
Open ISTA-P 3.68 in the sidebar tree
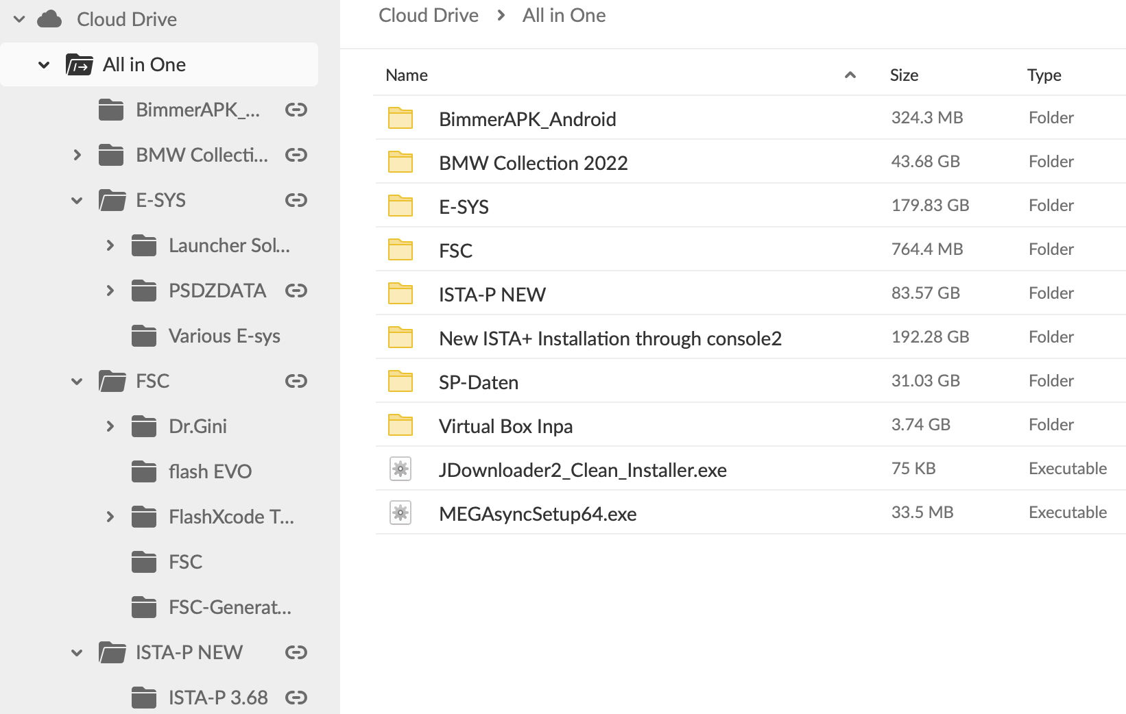point(218,698)
